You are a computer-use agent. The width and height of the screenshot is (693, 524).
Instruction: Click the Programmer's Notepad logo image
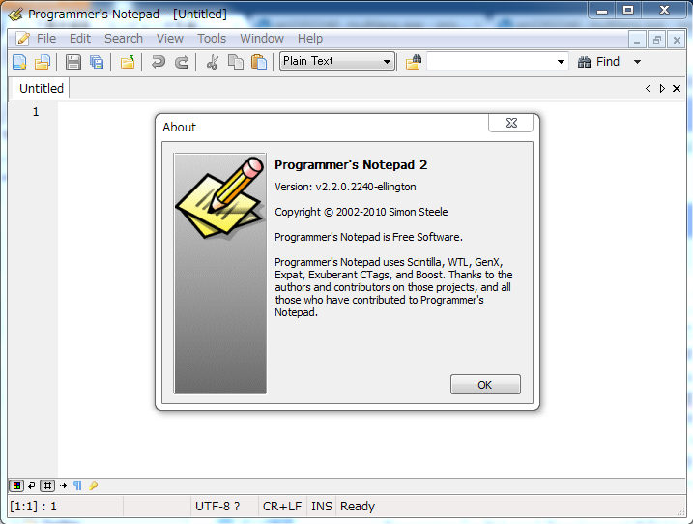[220, 274]
